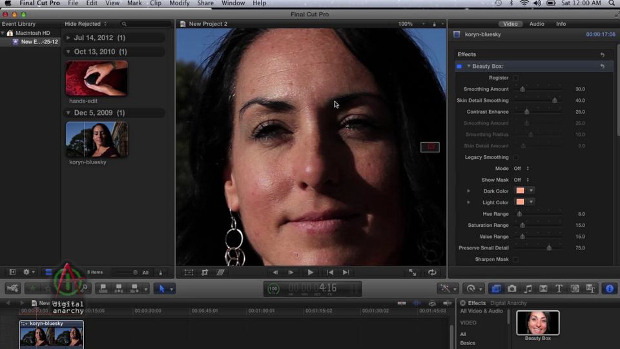
Task: Open the Enhancements magic wand menu
Action: [x=448, y=289]
